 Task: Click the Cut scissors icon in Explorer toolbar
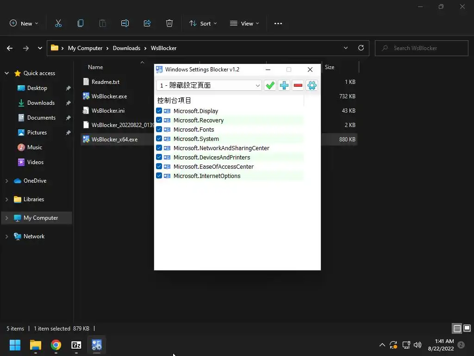(x=58, y=23)
